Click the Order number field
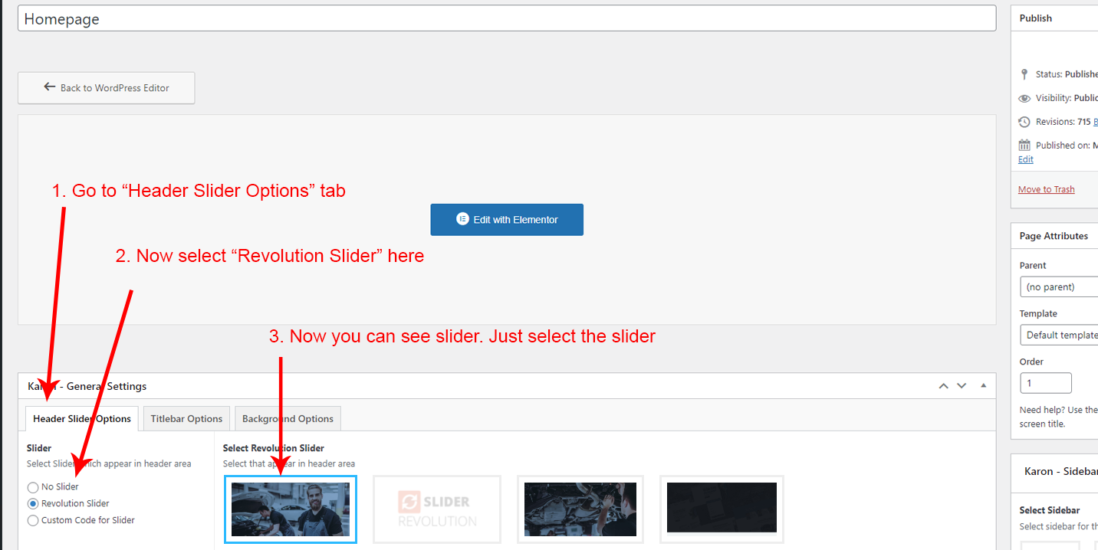The height and width of the screenshot is (550, 1098). [x=1045, y=383]
